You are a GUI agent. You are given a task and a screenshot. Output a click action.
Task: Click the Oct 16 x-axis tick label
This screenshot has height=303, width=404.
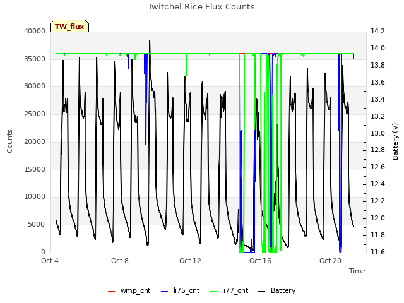click(x=260, y=261)
